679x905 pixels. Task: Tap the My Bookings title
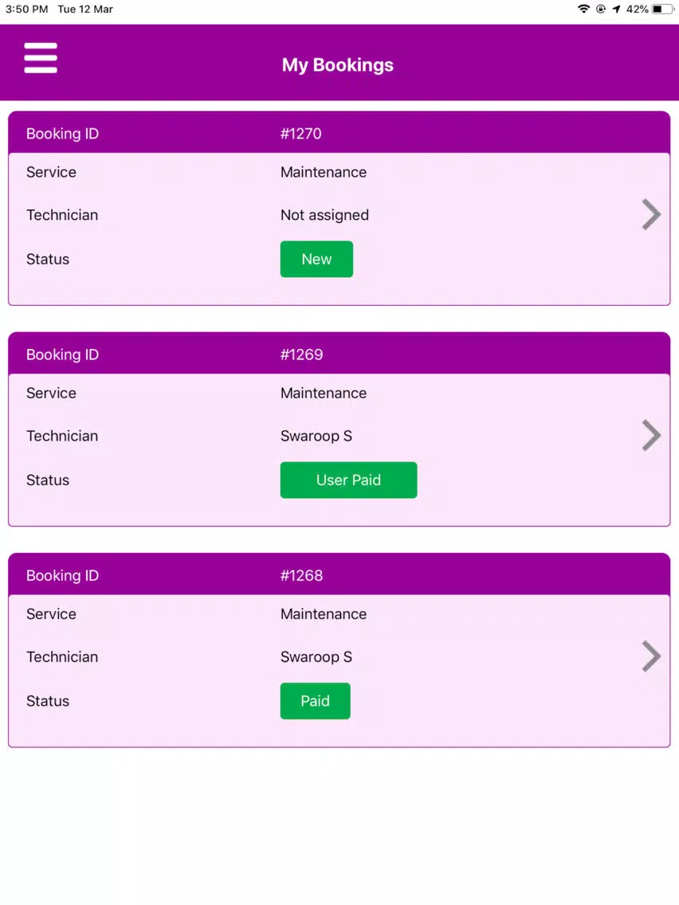338,65
